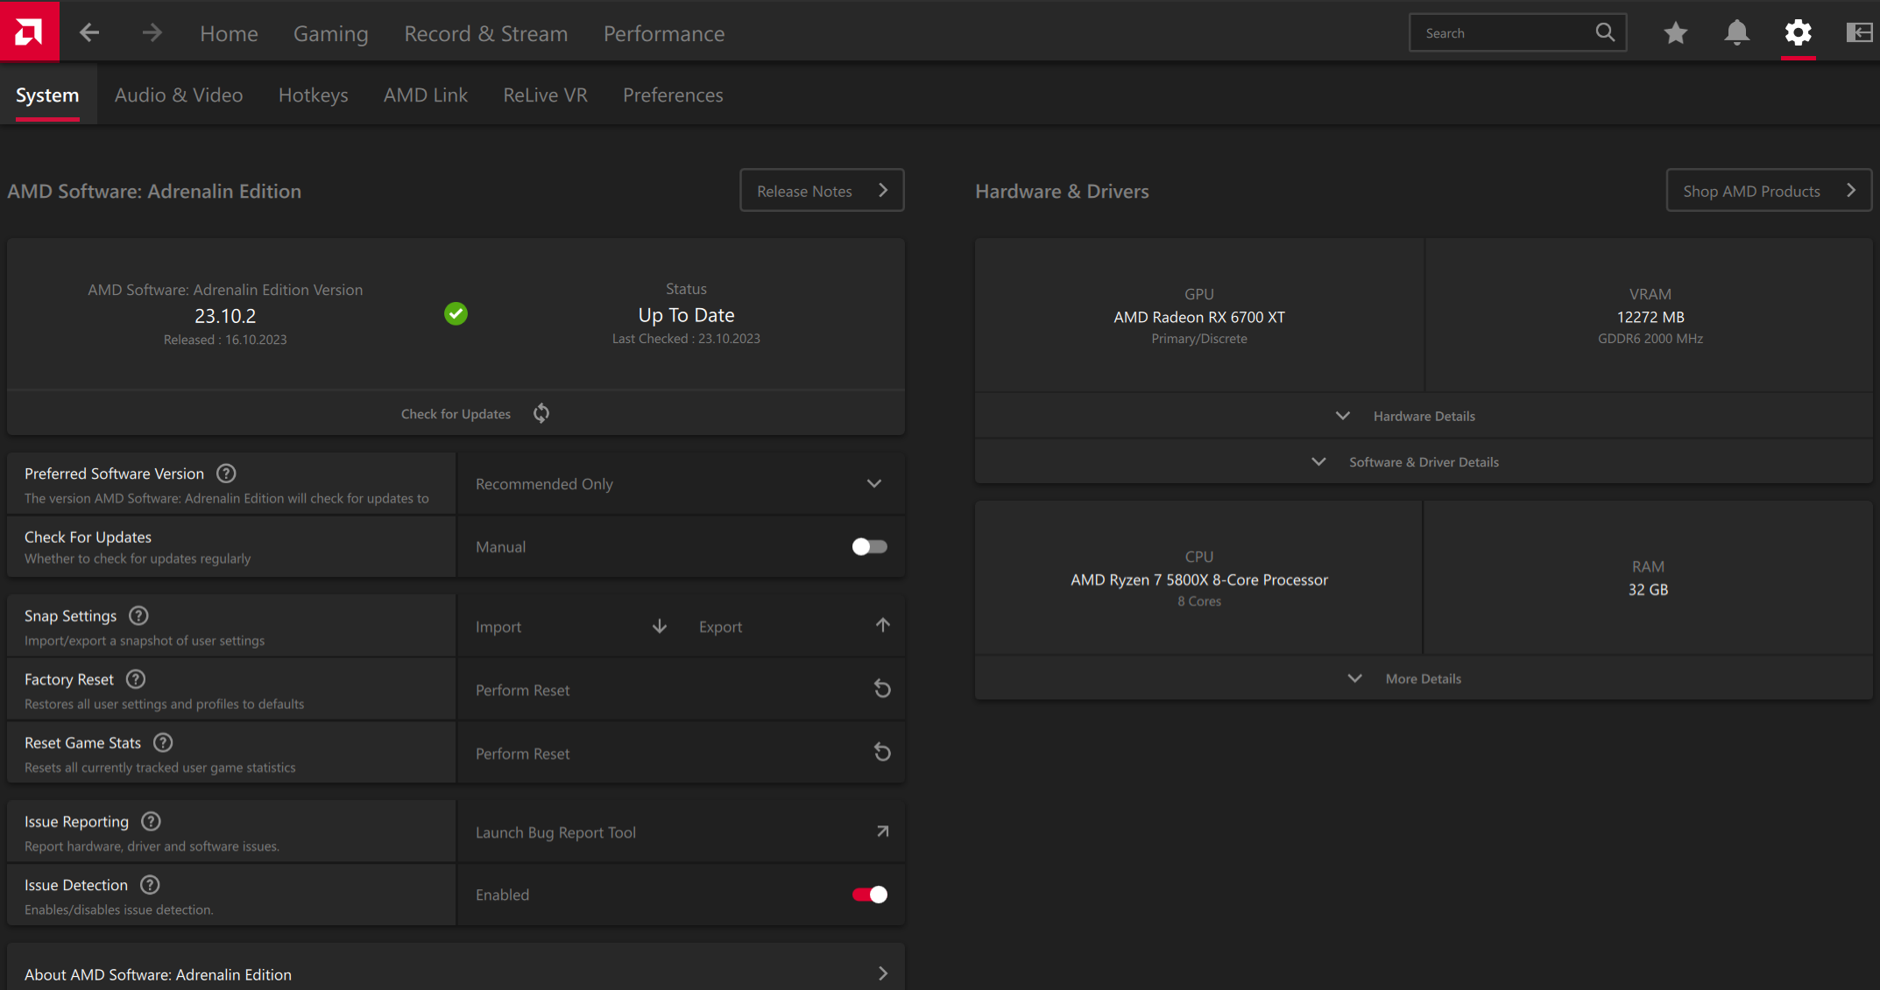Screen dimensions: 1880x990
Task: Click the back arrow navigation icon
Action: coord(89,33)
